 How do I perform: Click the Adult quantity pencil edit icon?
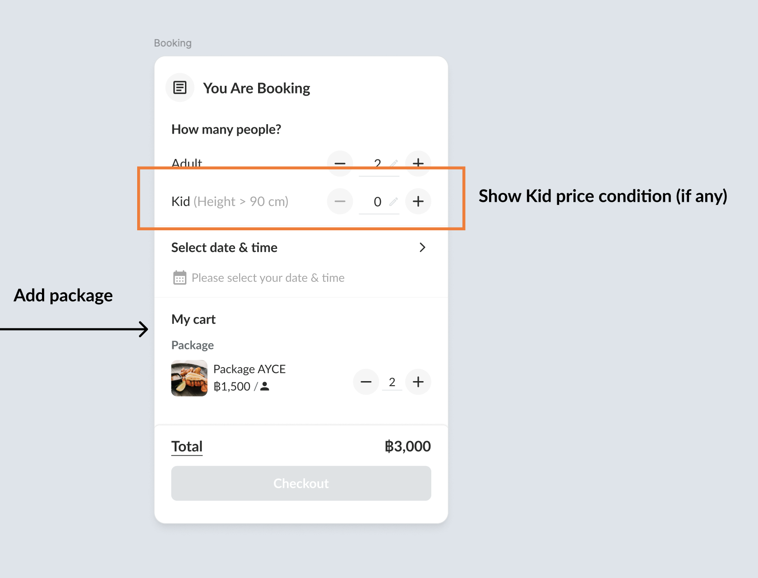(x=394, y=163)
